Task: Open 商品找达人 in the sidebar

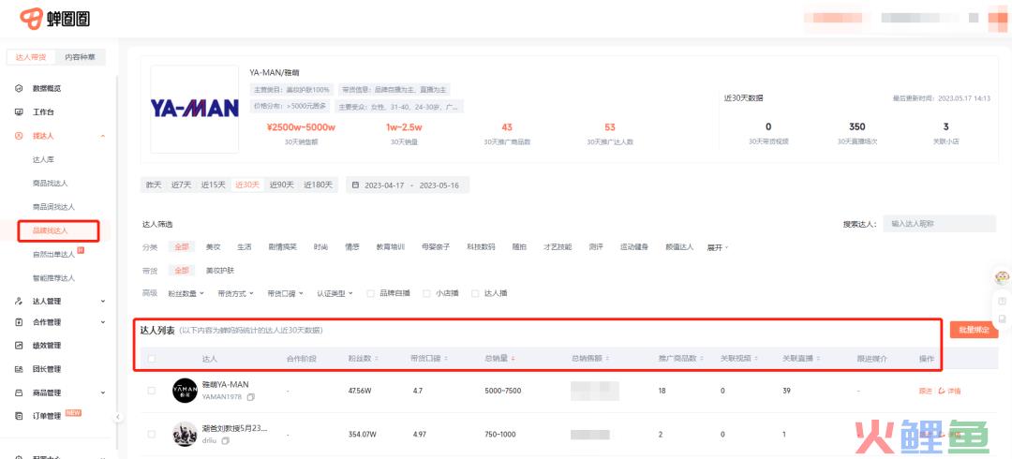Action: pos(51,184)
